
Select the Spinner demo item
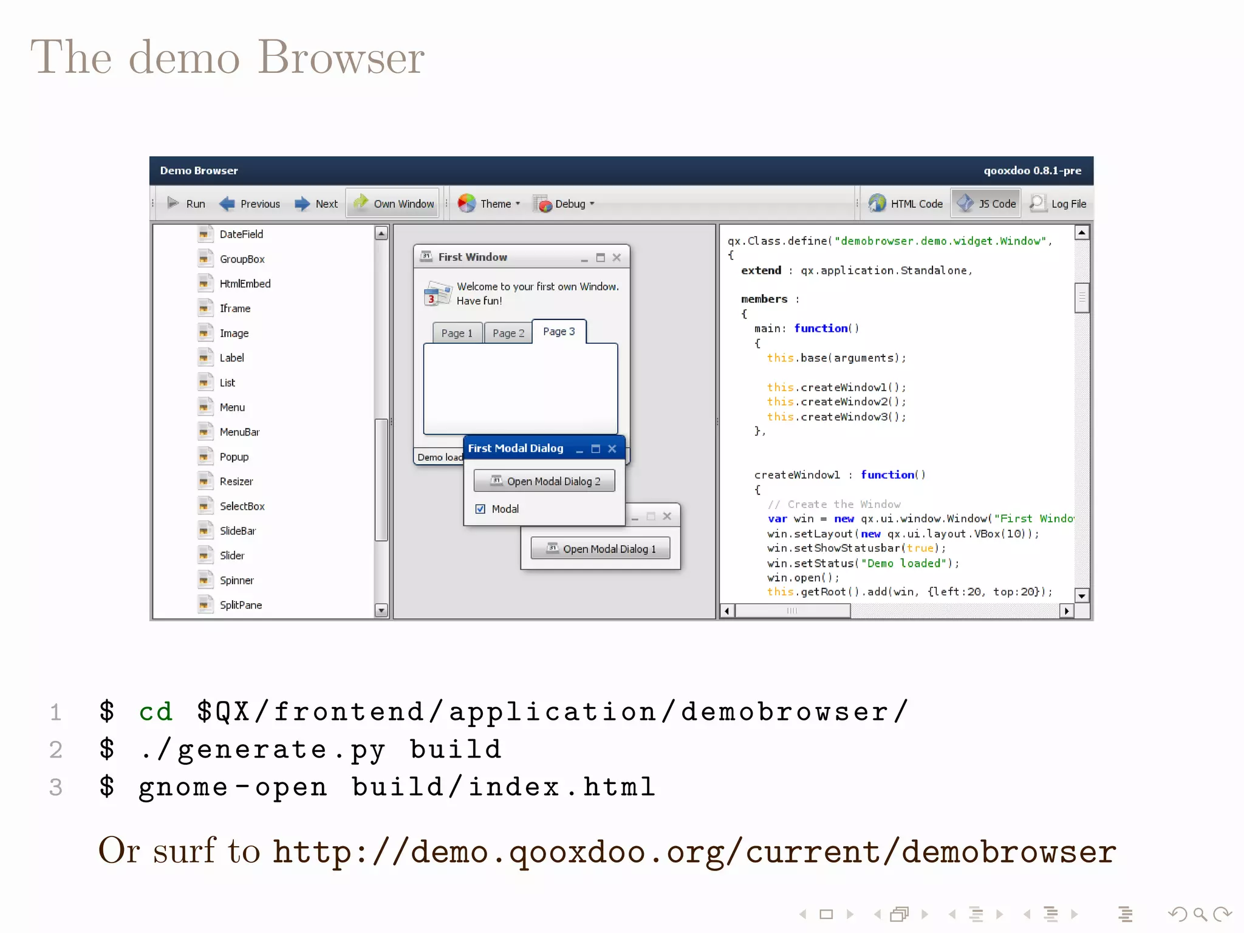click(x=236, y=580)
